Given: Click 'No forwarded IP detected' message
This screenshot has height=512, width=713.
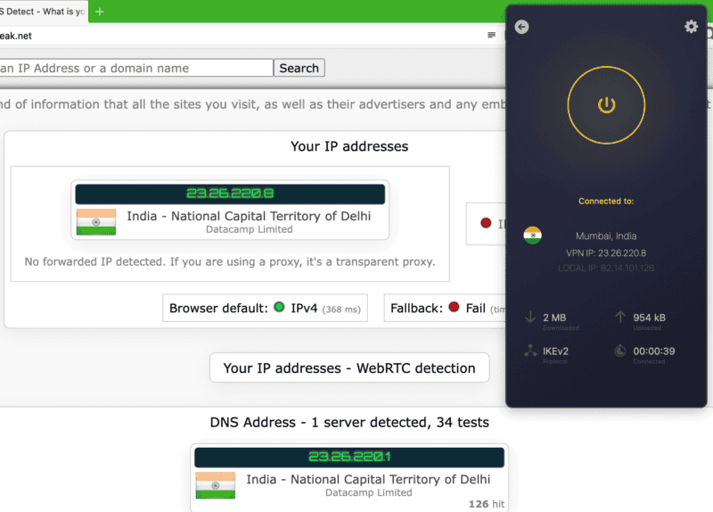Looking at the screenshot, I should (230, 261).
